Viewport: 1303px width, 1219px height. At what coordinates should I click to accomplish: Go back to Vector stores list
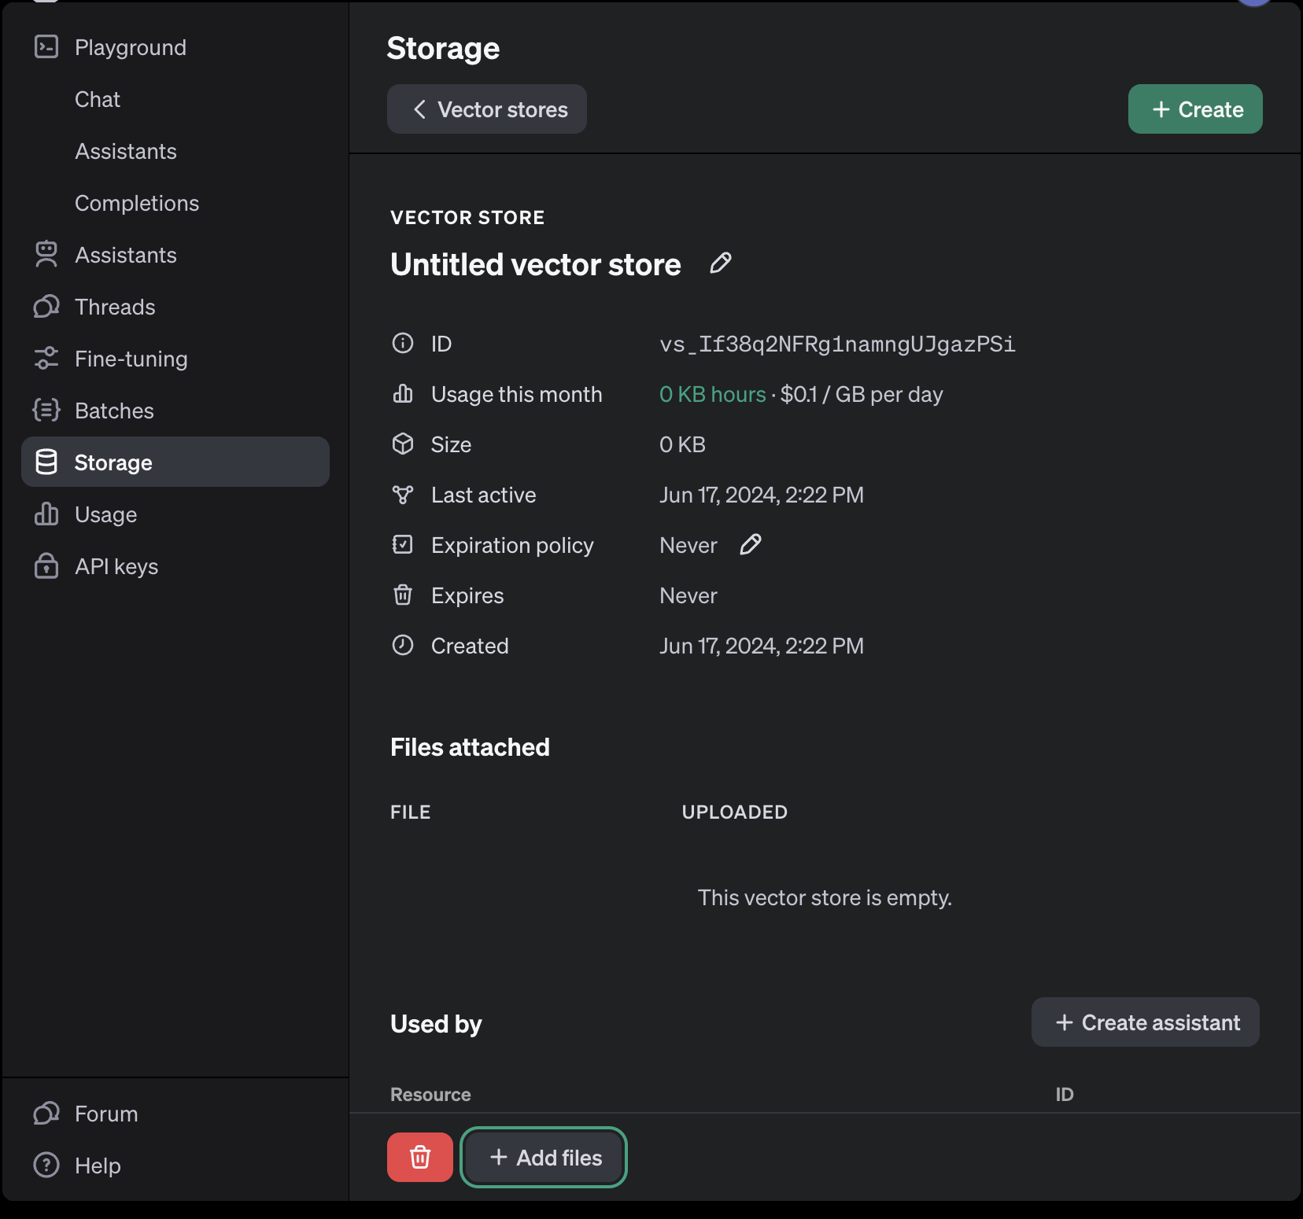487,109
